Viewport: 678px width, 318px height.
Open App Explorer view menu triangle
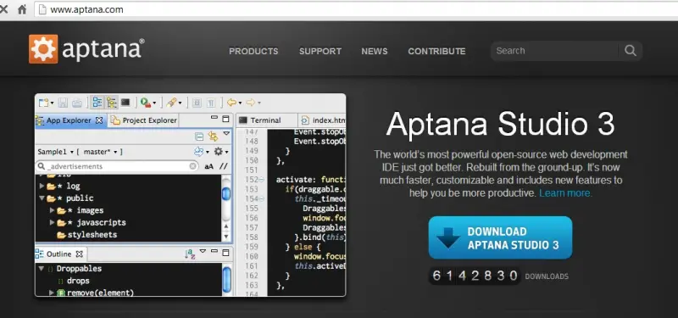tap(226, 133)
